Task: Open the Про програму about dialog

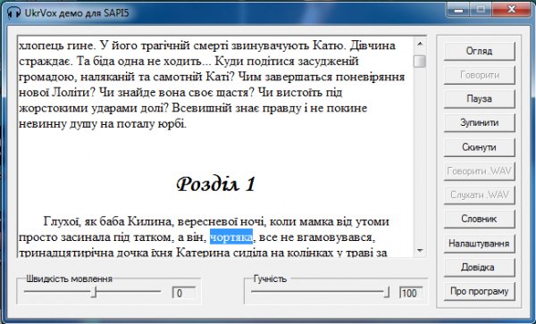Action: (x=479, y=291)
